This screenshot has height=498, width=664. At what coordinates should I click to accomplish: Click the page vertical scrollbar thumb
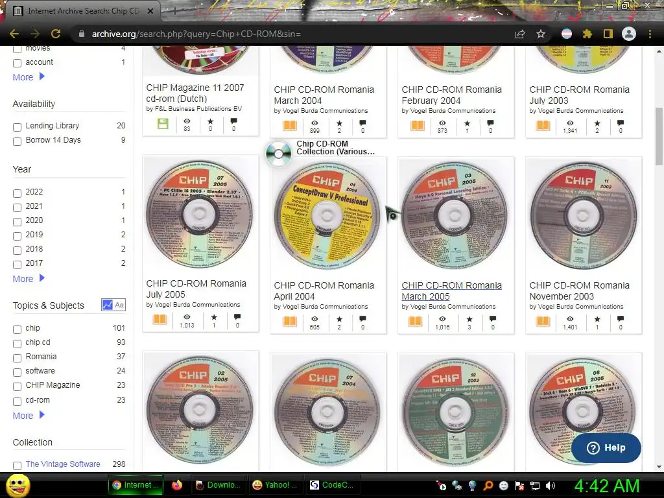coord(659,136)
